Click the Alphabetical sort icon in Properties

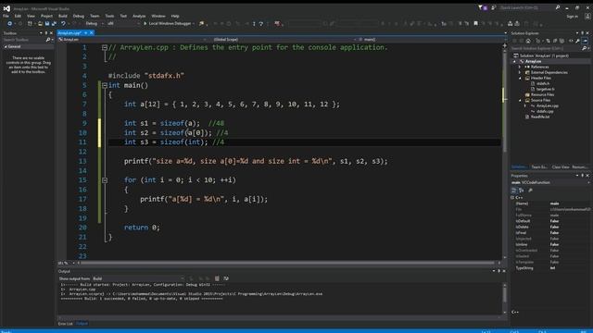[x=521, y=191]
